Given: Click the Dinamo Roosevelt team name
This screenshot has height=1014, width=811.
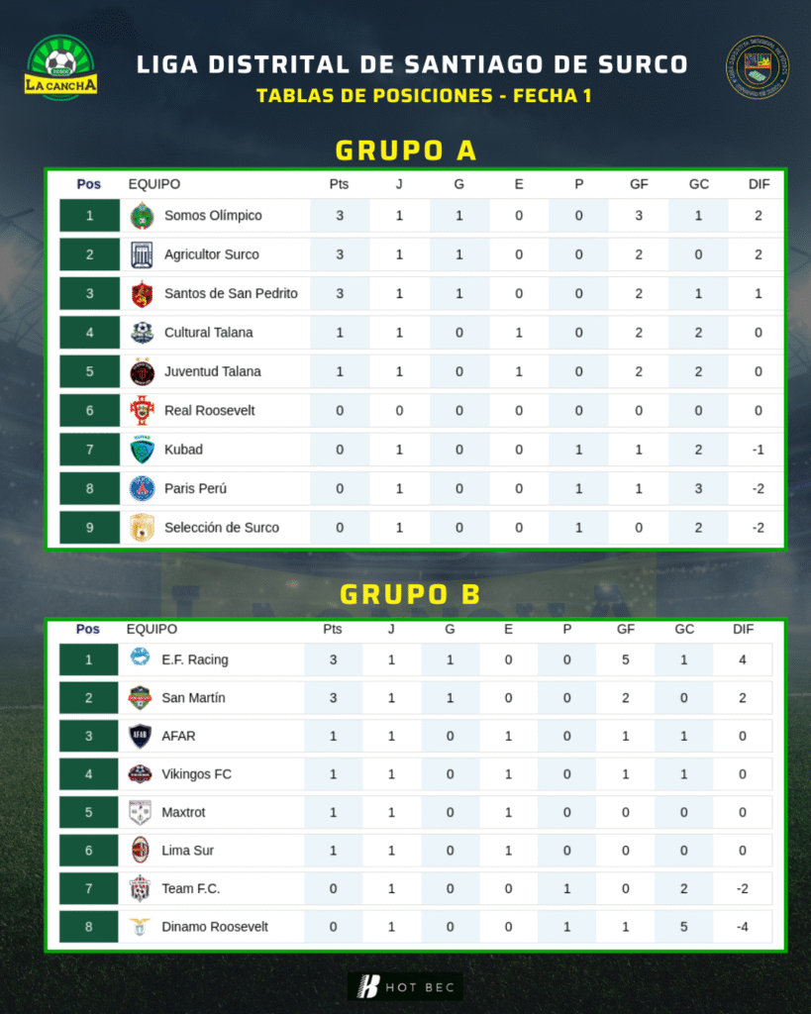Looking at the screenshot, I should pyautogui.click(x=215, y=927).
